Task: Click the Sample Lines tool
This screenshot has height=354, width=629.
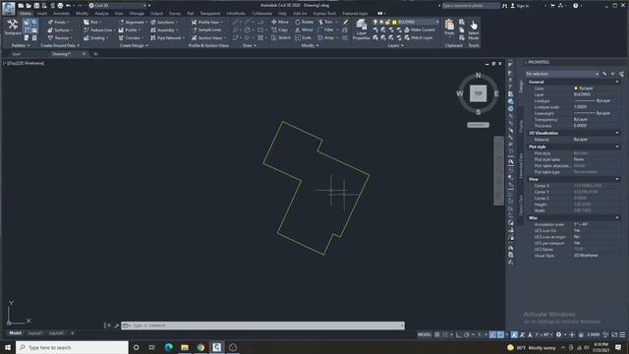Action: point(206,29)
